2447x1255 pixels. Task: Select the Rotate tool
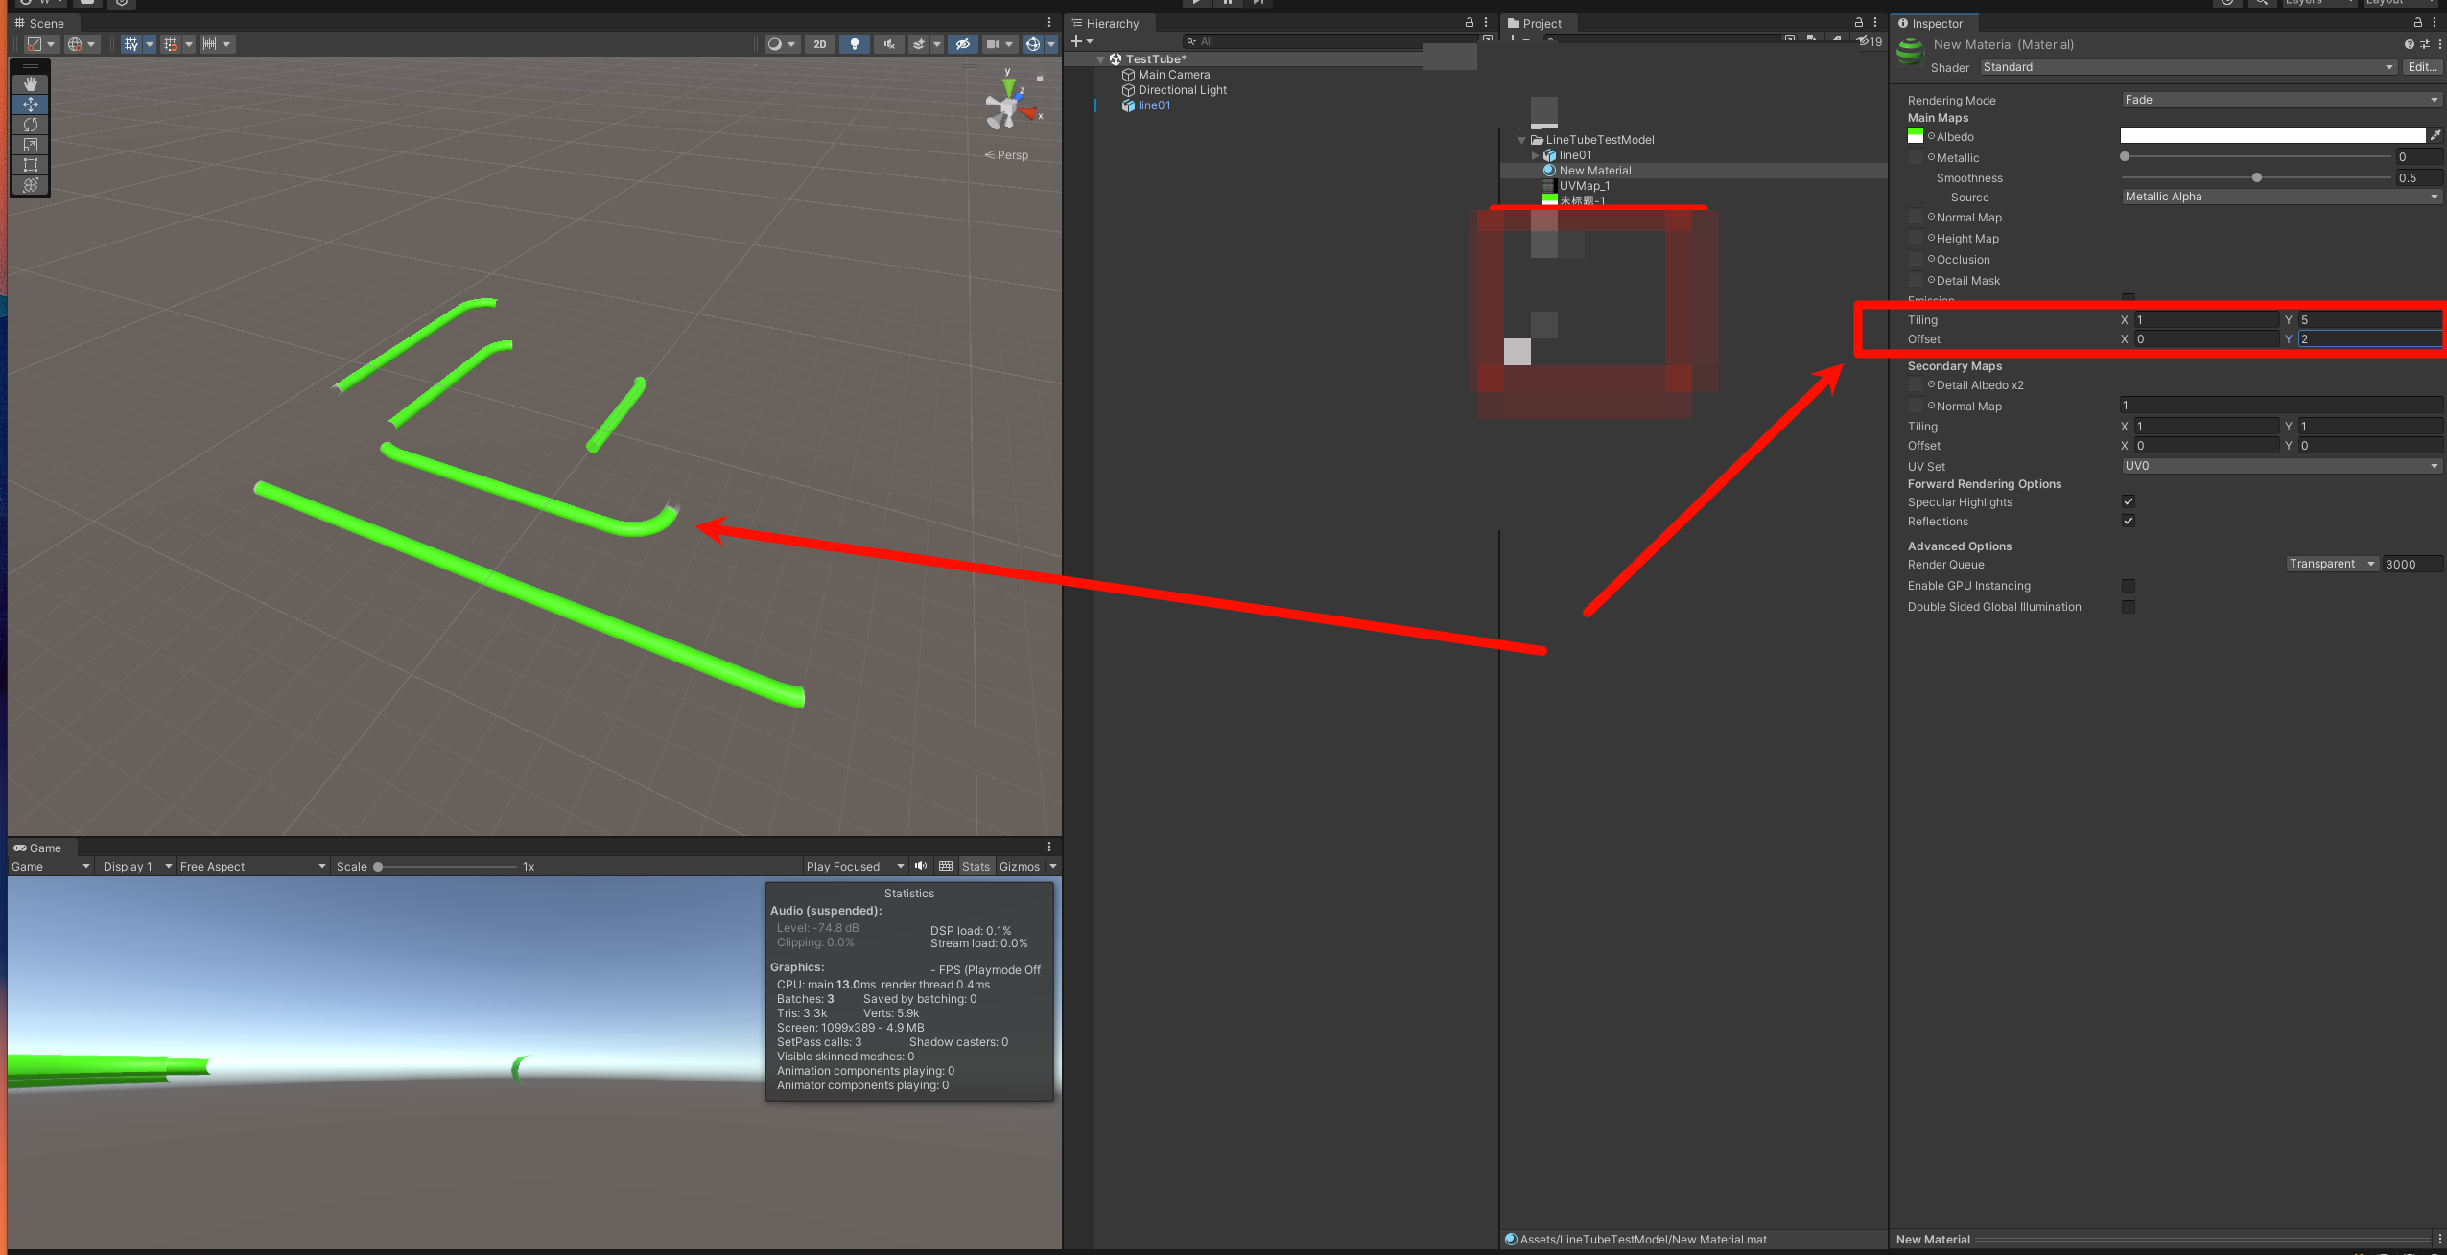[30, 125]
